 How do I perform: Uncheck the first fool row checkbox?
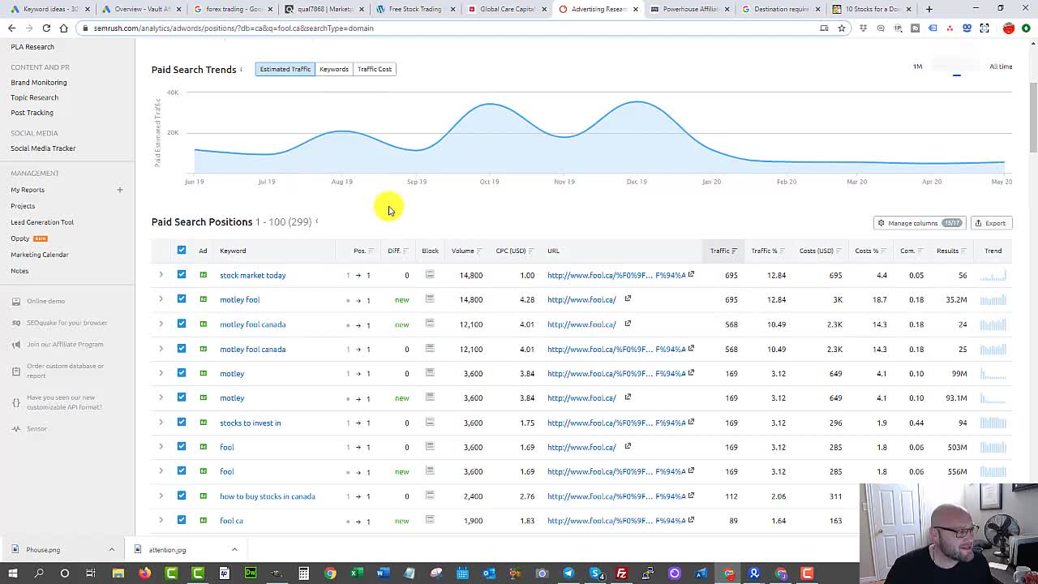coord(182,446)
